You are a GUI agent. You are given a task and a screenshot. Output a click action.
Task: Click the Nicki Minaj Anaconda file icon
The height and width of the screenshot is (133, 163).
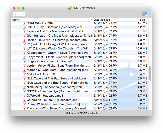tap(24, 87)
